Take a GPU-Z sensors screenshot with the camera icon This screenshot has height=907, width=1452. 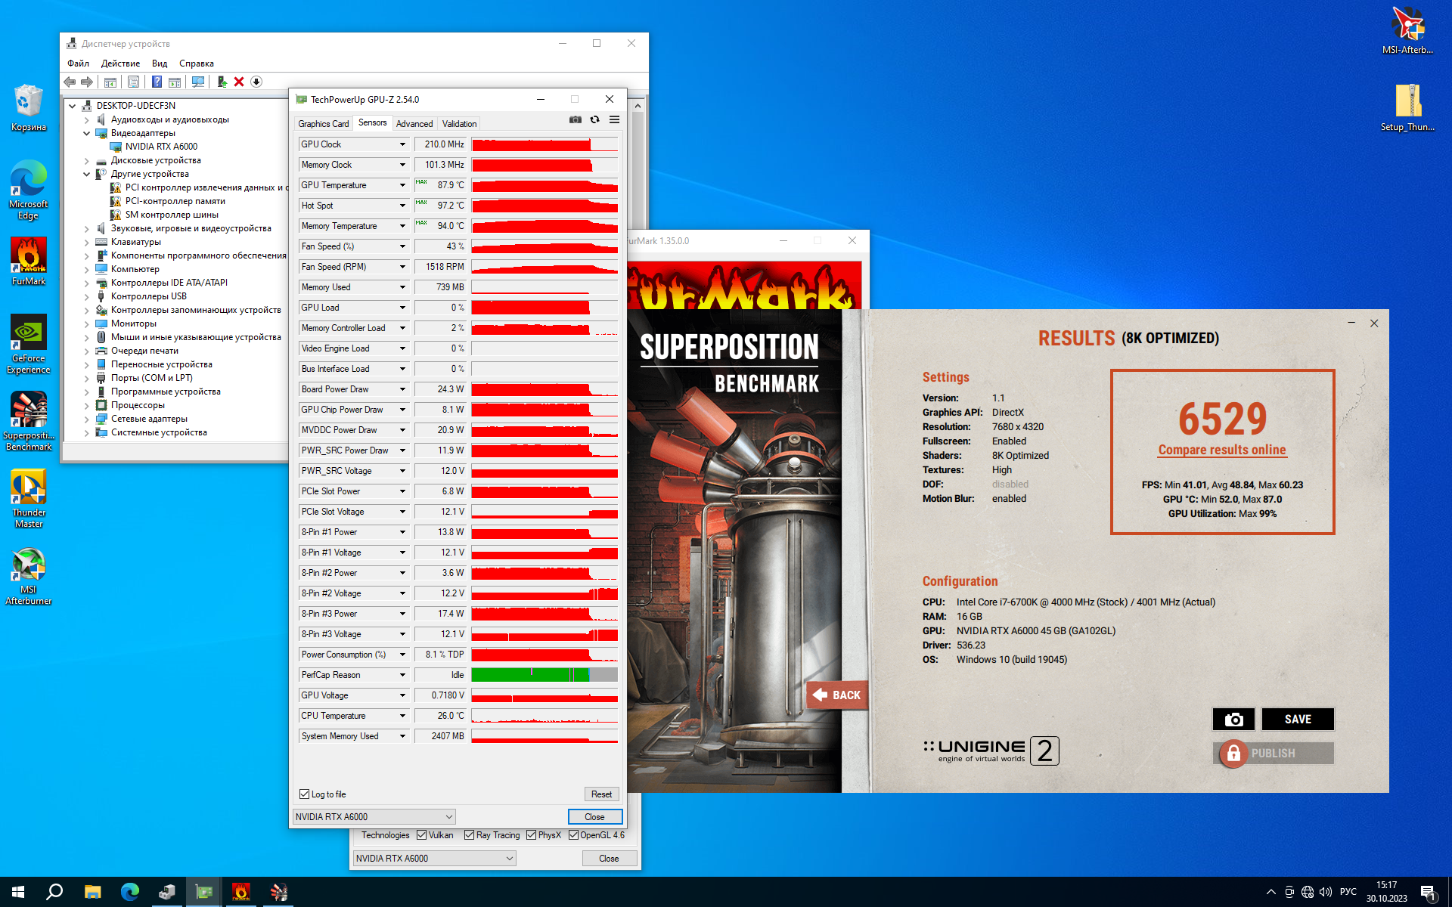pos(576,119)
